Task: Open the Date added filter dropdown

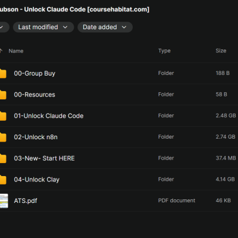Action: pos(105,27)
